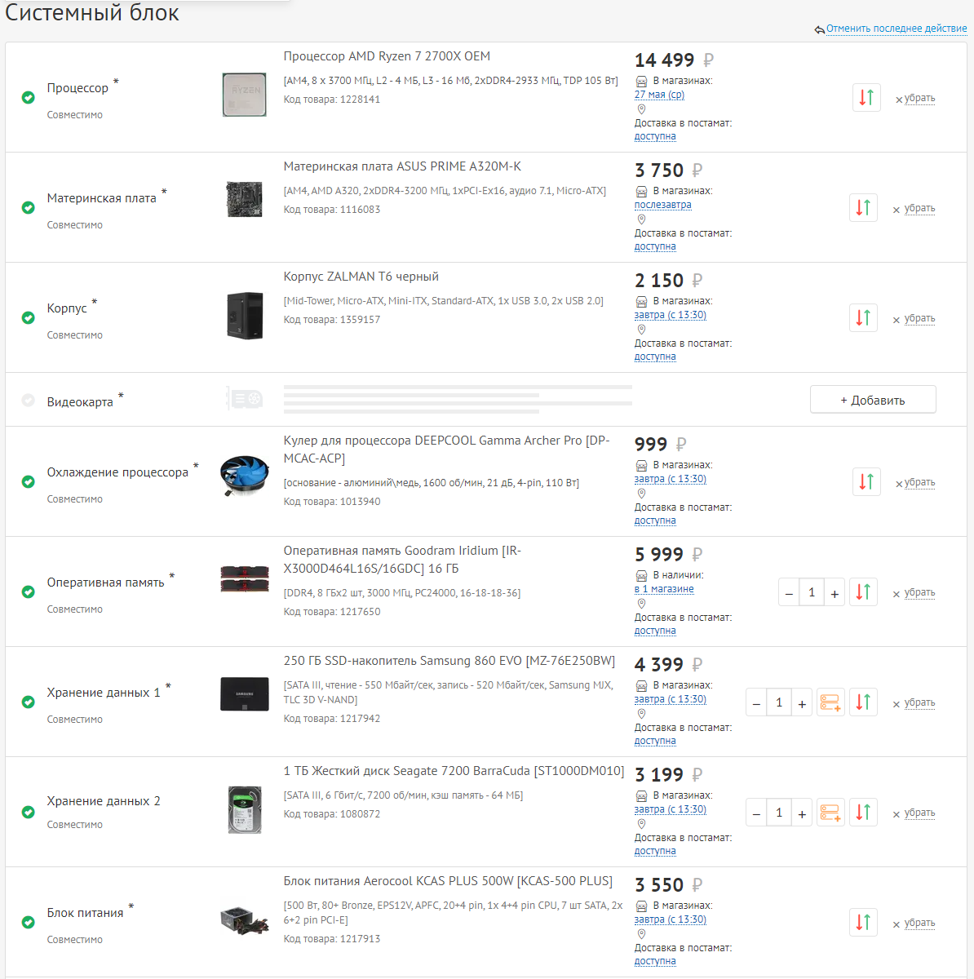
Task: Click swap arrows for Goodram Iridium memory
Action: coord(863,592)
